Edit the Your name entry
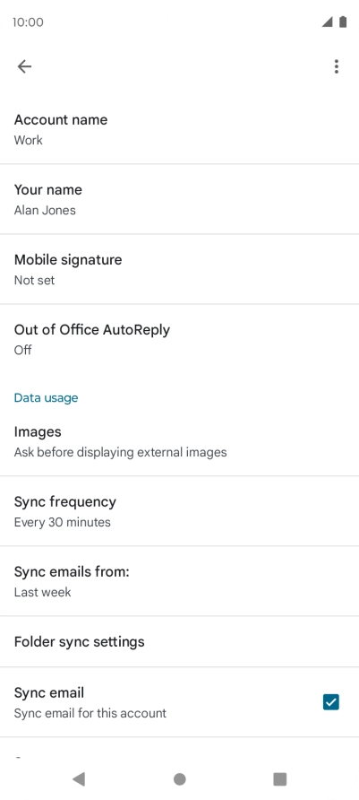 179,199
